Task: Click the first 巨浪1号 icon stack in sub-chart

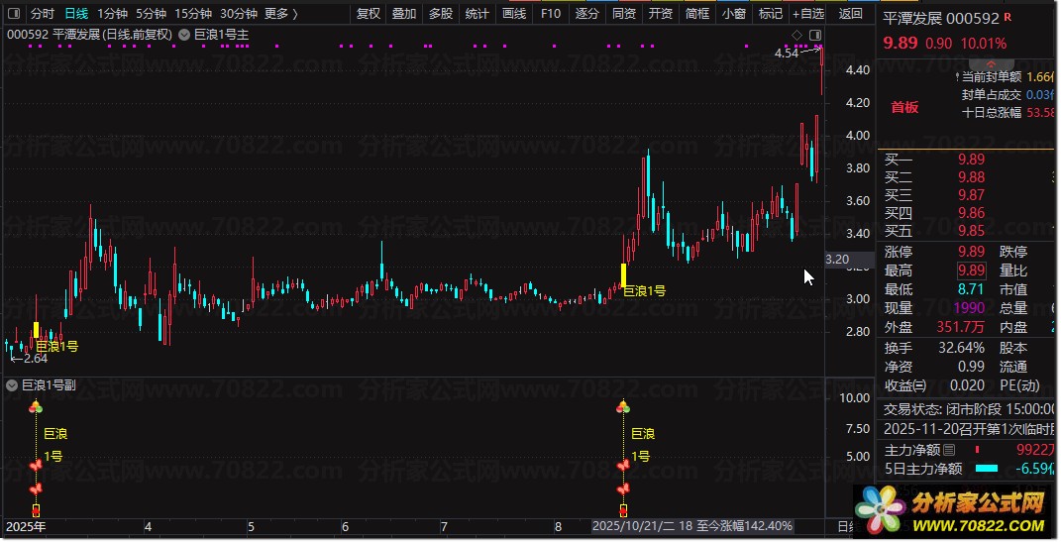Action: (x=36, y=460)
